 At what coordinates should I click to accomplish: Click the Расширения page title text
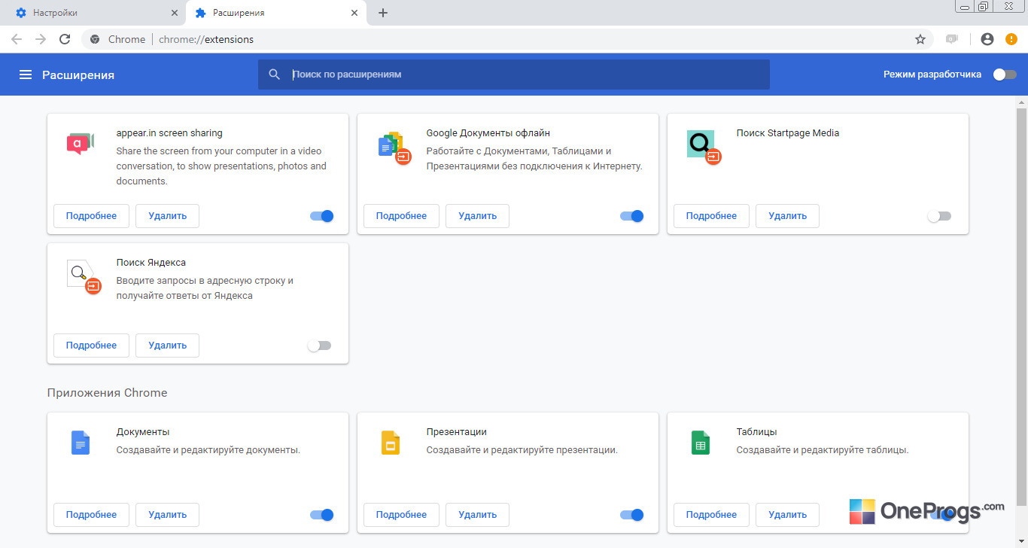pyautogui.click(x=78, y=75)
